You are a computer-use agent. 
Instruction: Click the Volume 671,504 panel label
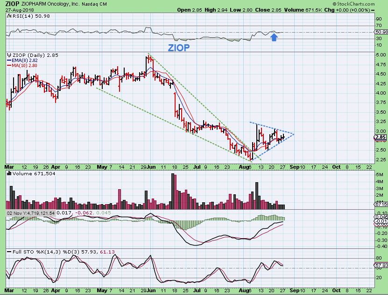pos(34,173)
